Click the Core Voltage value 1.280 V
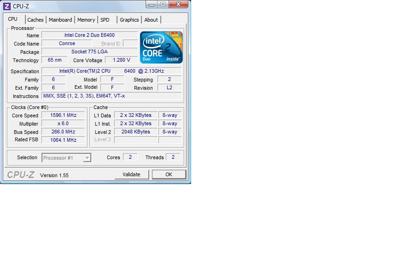This screenshot has height=277, width=396. tap(122, 60)
